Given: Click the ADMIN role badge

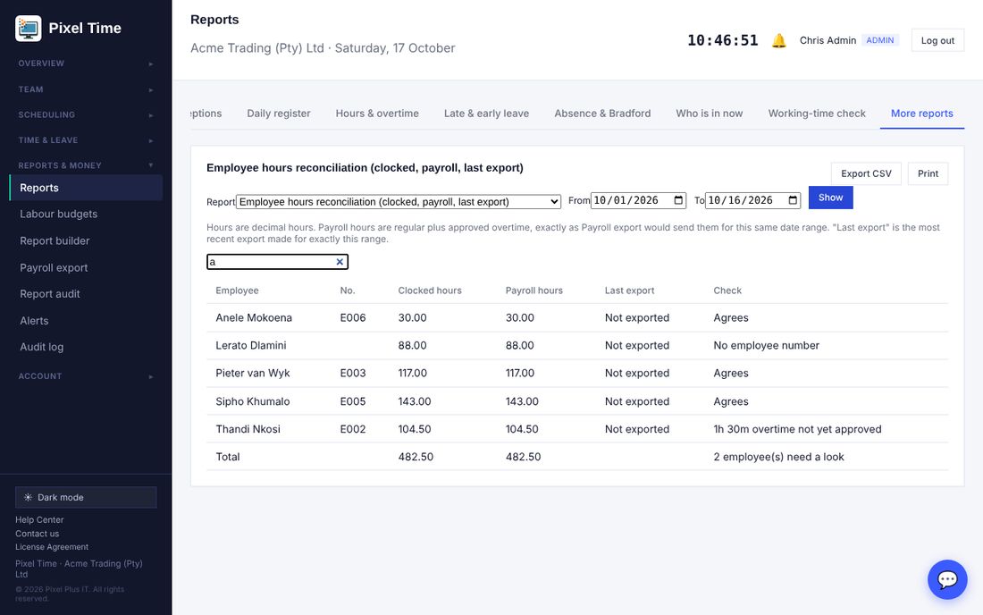Looking at the screenshot, I should [x=880, y=40].
